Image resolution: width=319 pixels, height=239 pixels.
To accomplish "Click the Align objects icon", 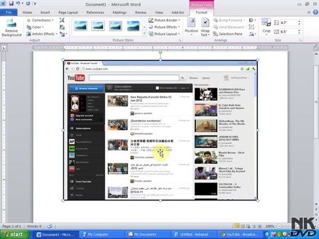I will tap(252, 20).
